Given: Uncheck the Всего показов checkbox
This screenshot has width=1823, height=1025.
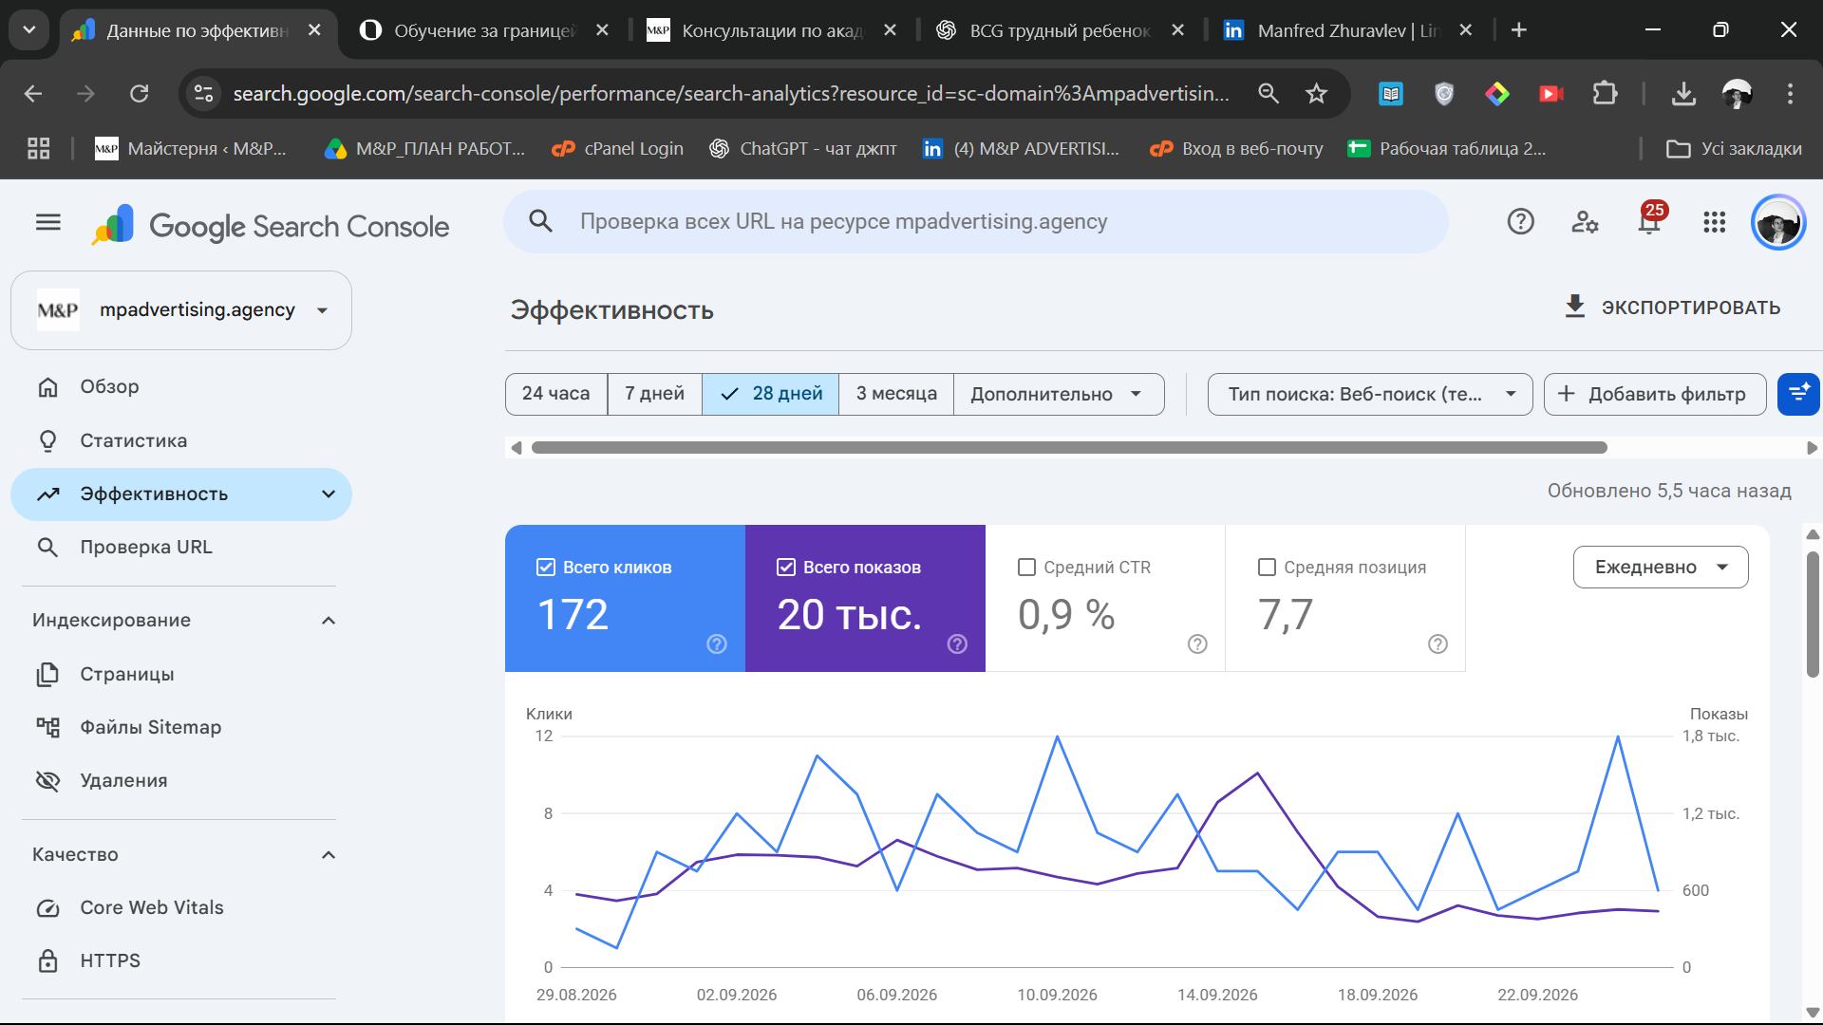Looking at the screenshot, I should click(x=786, y=567).
